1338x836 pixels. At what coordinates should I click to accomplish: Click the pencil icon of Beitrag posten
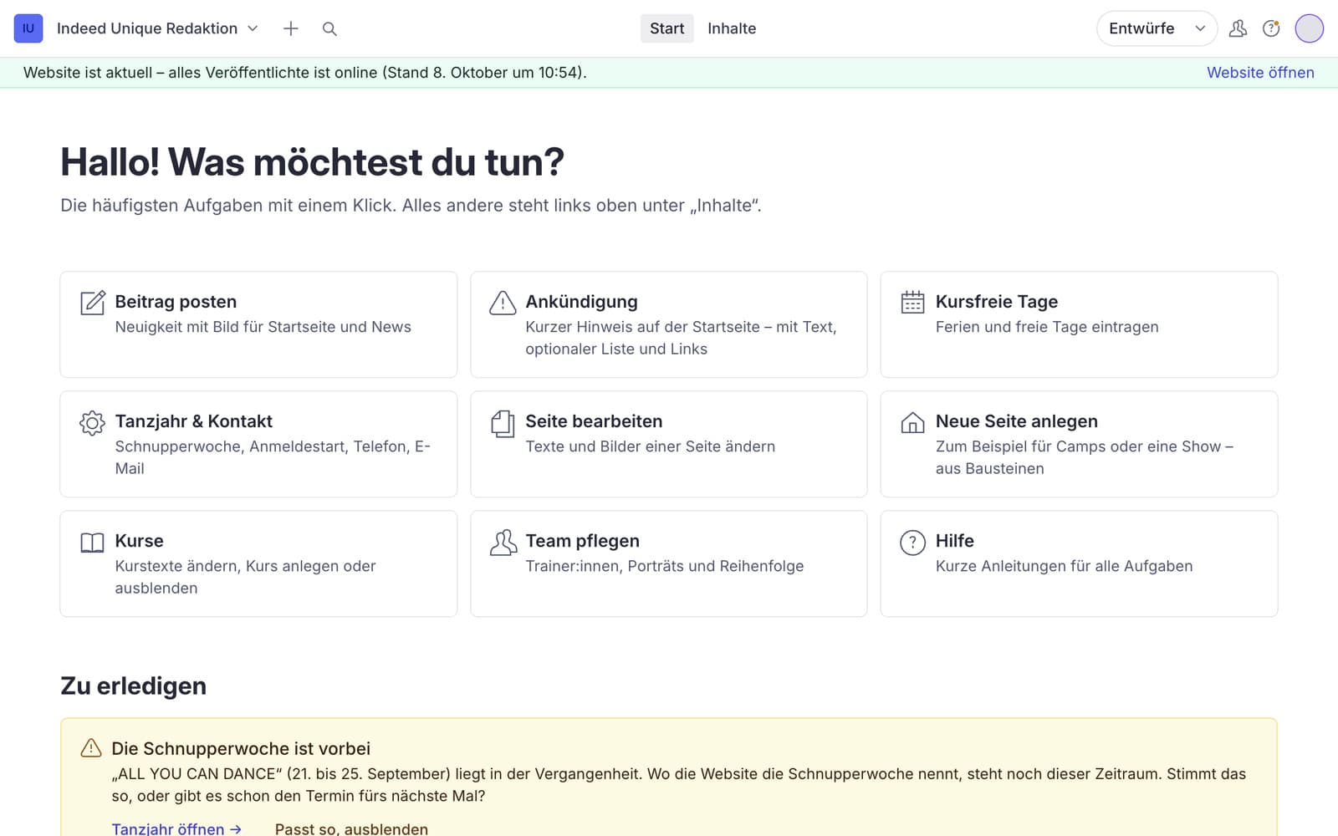[x=93, y=303]
